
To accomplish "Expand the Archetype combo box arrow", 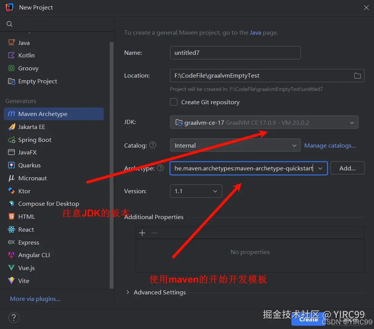I will [x=320, y=168].
